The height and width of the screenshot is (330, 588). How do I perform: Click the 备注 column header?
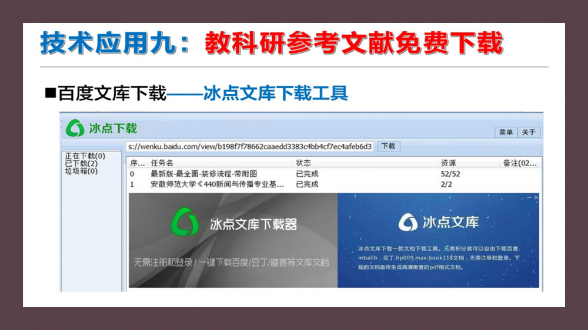[519, 163]
